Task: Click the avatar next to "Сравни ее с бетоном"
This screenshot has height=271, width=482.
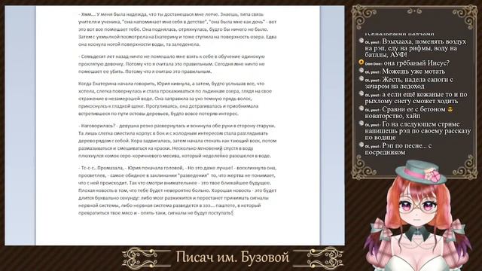Action: [361, 108]
